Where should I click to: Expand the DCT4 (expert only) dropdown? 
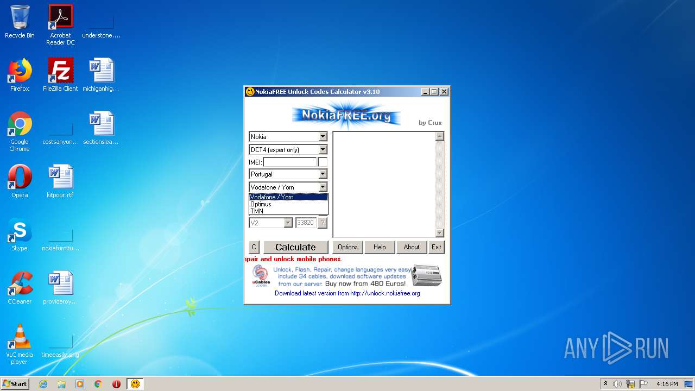(x=323, y=150)
